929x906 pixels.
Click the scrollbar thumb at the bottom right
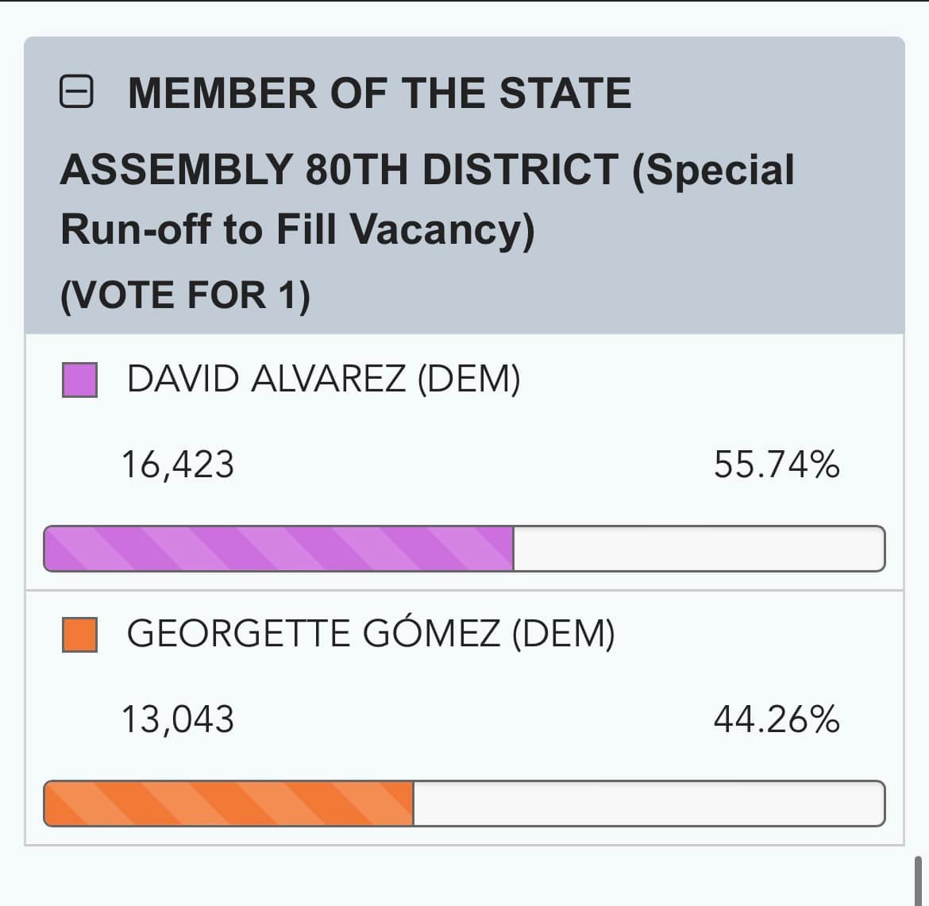pyautogui.click(x=919, y=880)
